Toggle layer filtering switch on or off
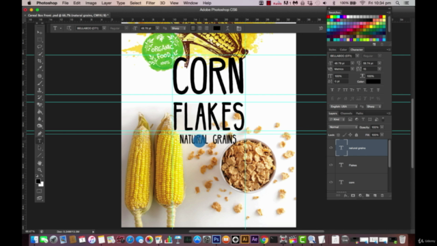This screenshot has width=437, height=246. pyautogui.click(x=383, y=120)
